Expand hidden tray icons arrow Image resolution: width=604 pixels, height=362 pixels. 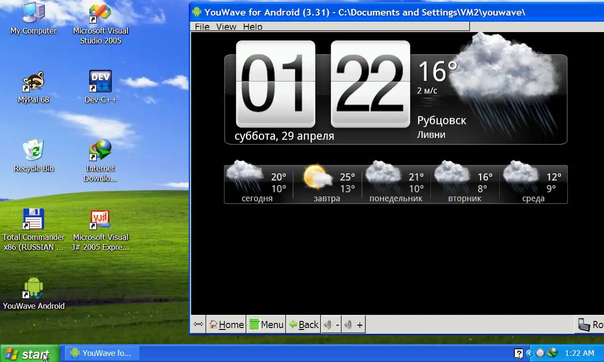coord(529,353)
